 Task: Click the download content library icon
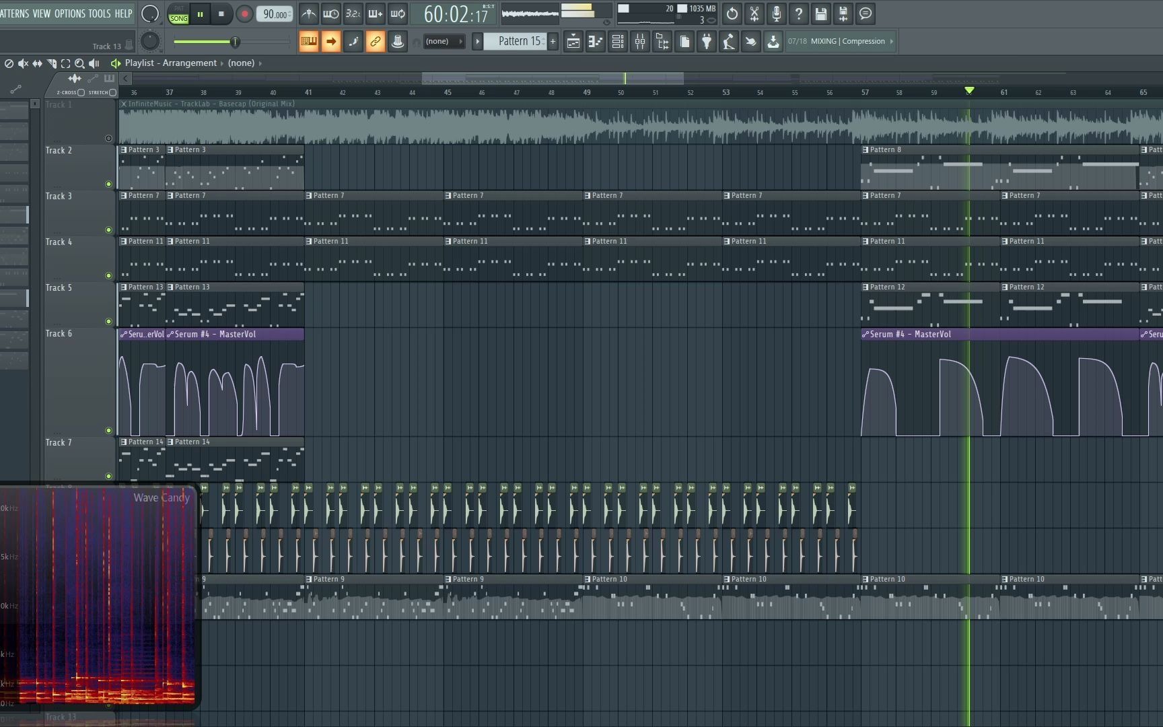pos(773,41)
